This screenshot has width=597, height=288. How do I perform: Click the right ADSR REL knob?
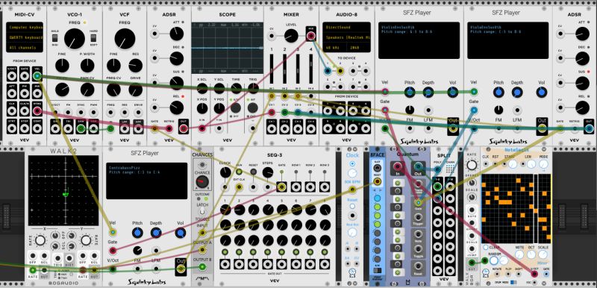tap(582, 108)
